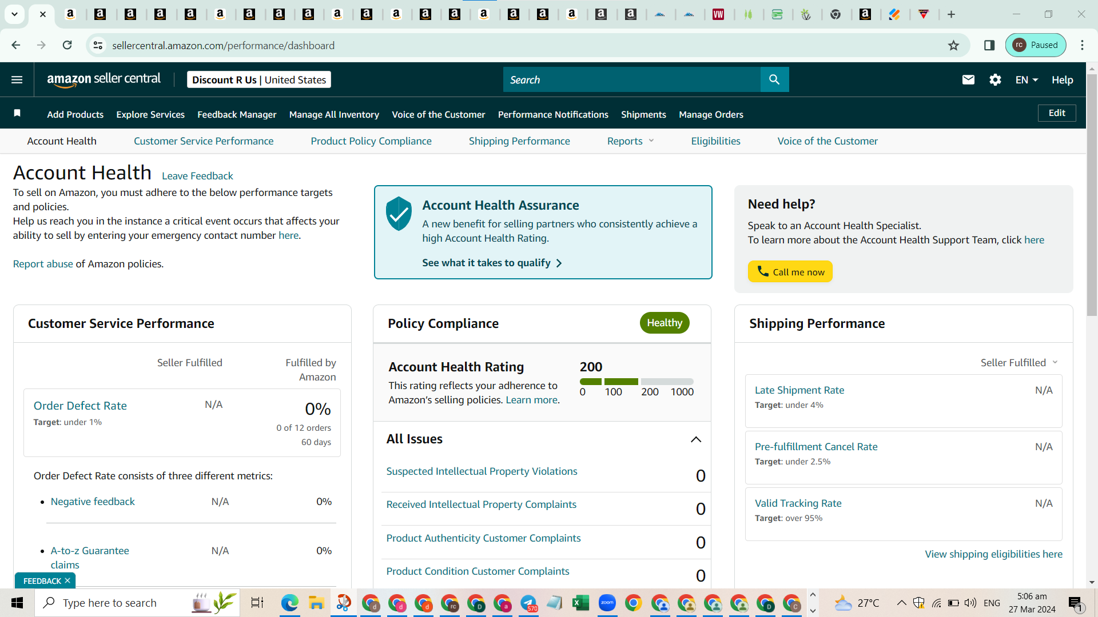Open the notifications center icon
Viewport: 1098px width, 617px height.
tap(1075, 603)
